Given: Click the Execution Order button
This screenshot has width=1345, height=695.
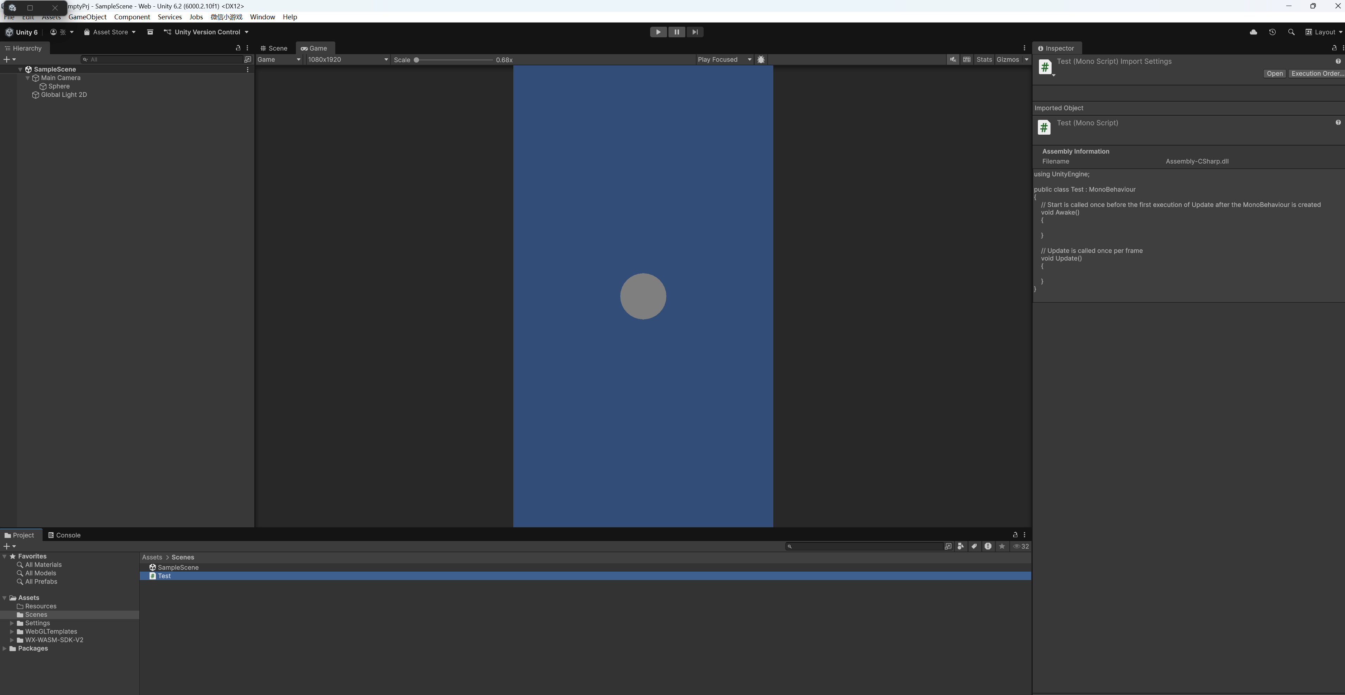Looking at the screenshot, I should click(x=1316, y=73).
